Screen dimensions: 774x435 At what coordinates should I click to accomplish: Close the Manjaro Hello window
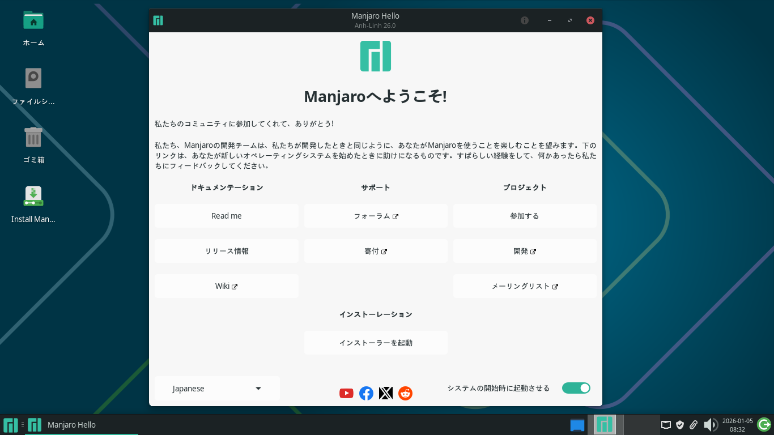pyautogui.click(x=590, y=20)
